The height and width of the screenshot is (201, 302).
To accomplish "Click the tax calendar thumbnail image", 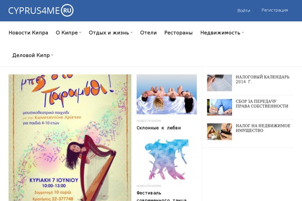I will point(219,83).
